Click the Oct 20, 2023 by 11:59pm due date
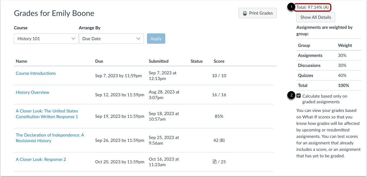The width and height of the screenshot is (367, 177). point(120,162)
